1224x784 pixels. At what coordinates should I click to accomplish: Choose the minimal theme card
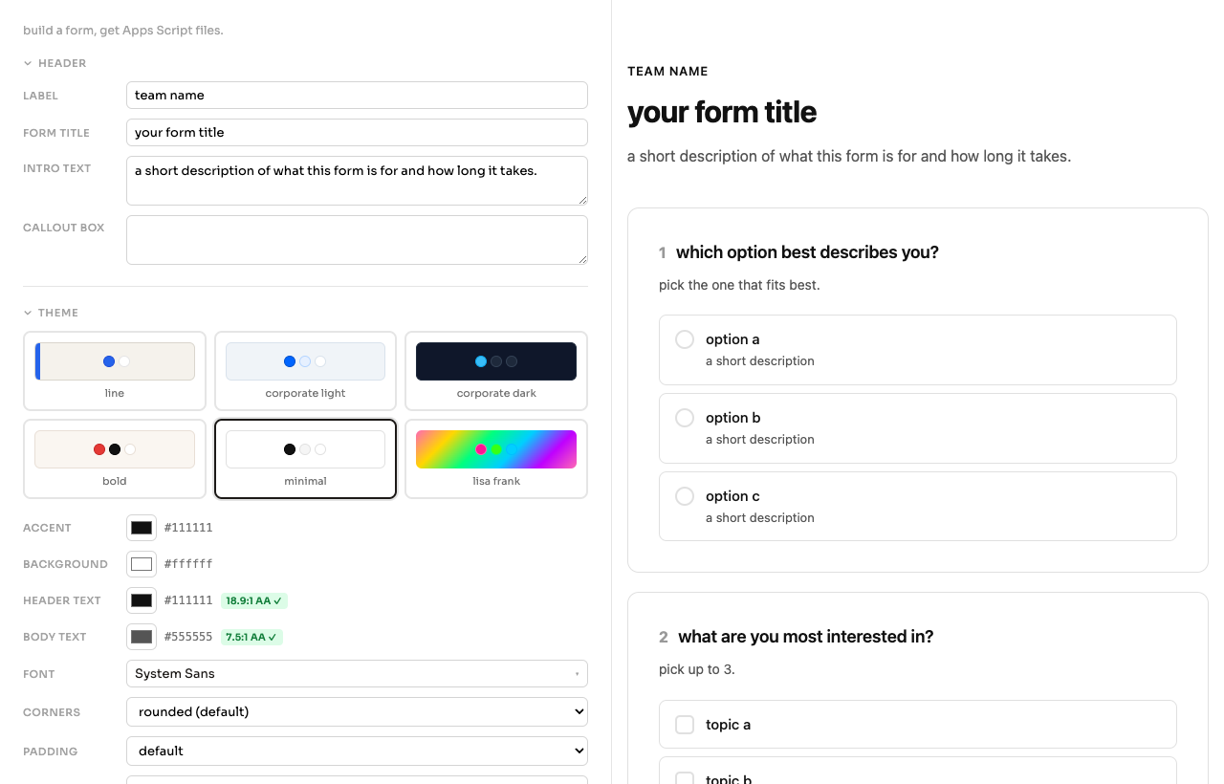[x=305, y=459]
